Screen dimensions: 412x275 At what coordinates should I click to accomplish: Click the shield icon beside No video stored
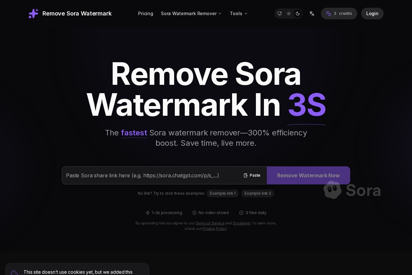click(x=194, y=213)
